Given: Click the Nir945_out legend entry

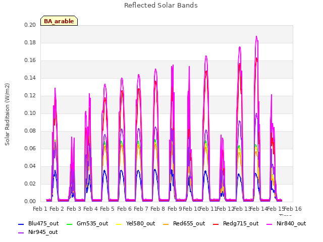Looking at the screenshot, I should point(38,232).
